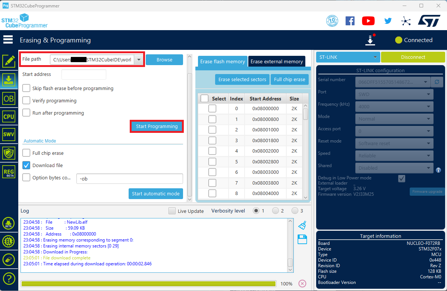Click Start Programming button

(157, 126)
